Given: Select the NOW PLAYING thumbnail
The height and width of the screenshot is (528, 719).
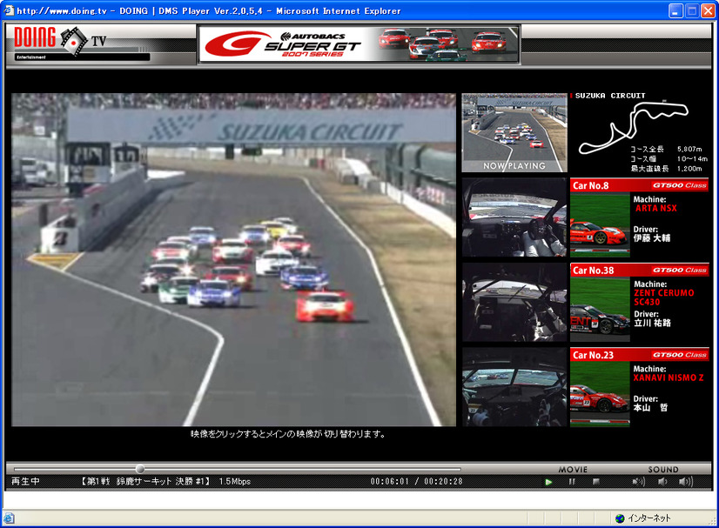Looking at the screenshot, I should [514, 133].
